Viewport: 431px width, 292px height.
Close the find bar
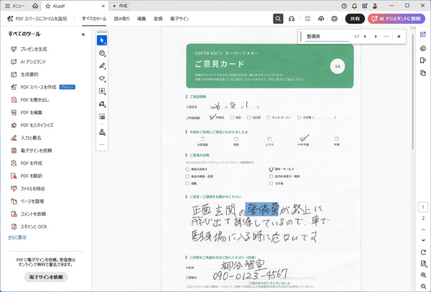(399, 37)
